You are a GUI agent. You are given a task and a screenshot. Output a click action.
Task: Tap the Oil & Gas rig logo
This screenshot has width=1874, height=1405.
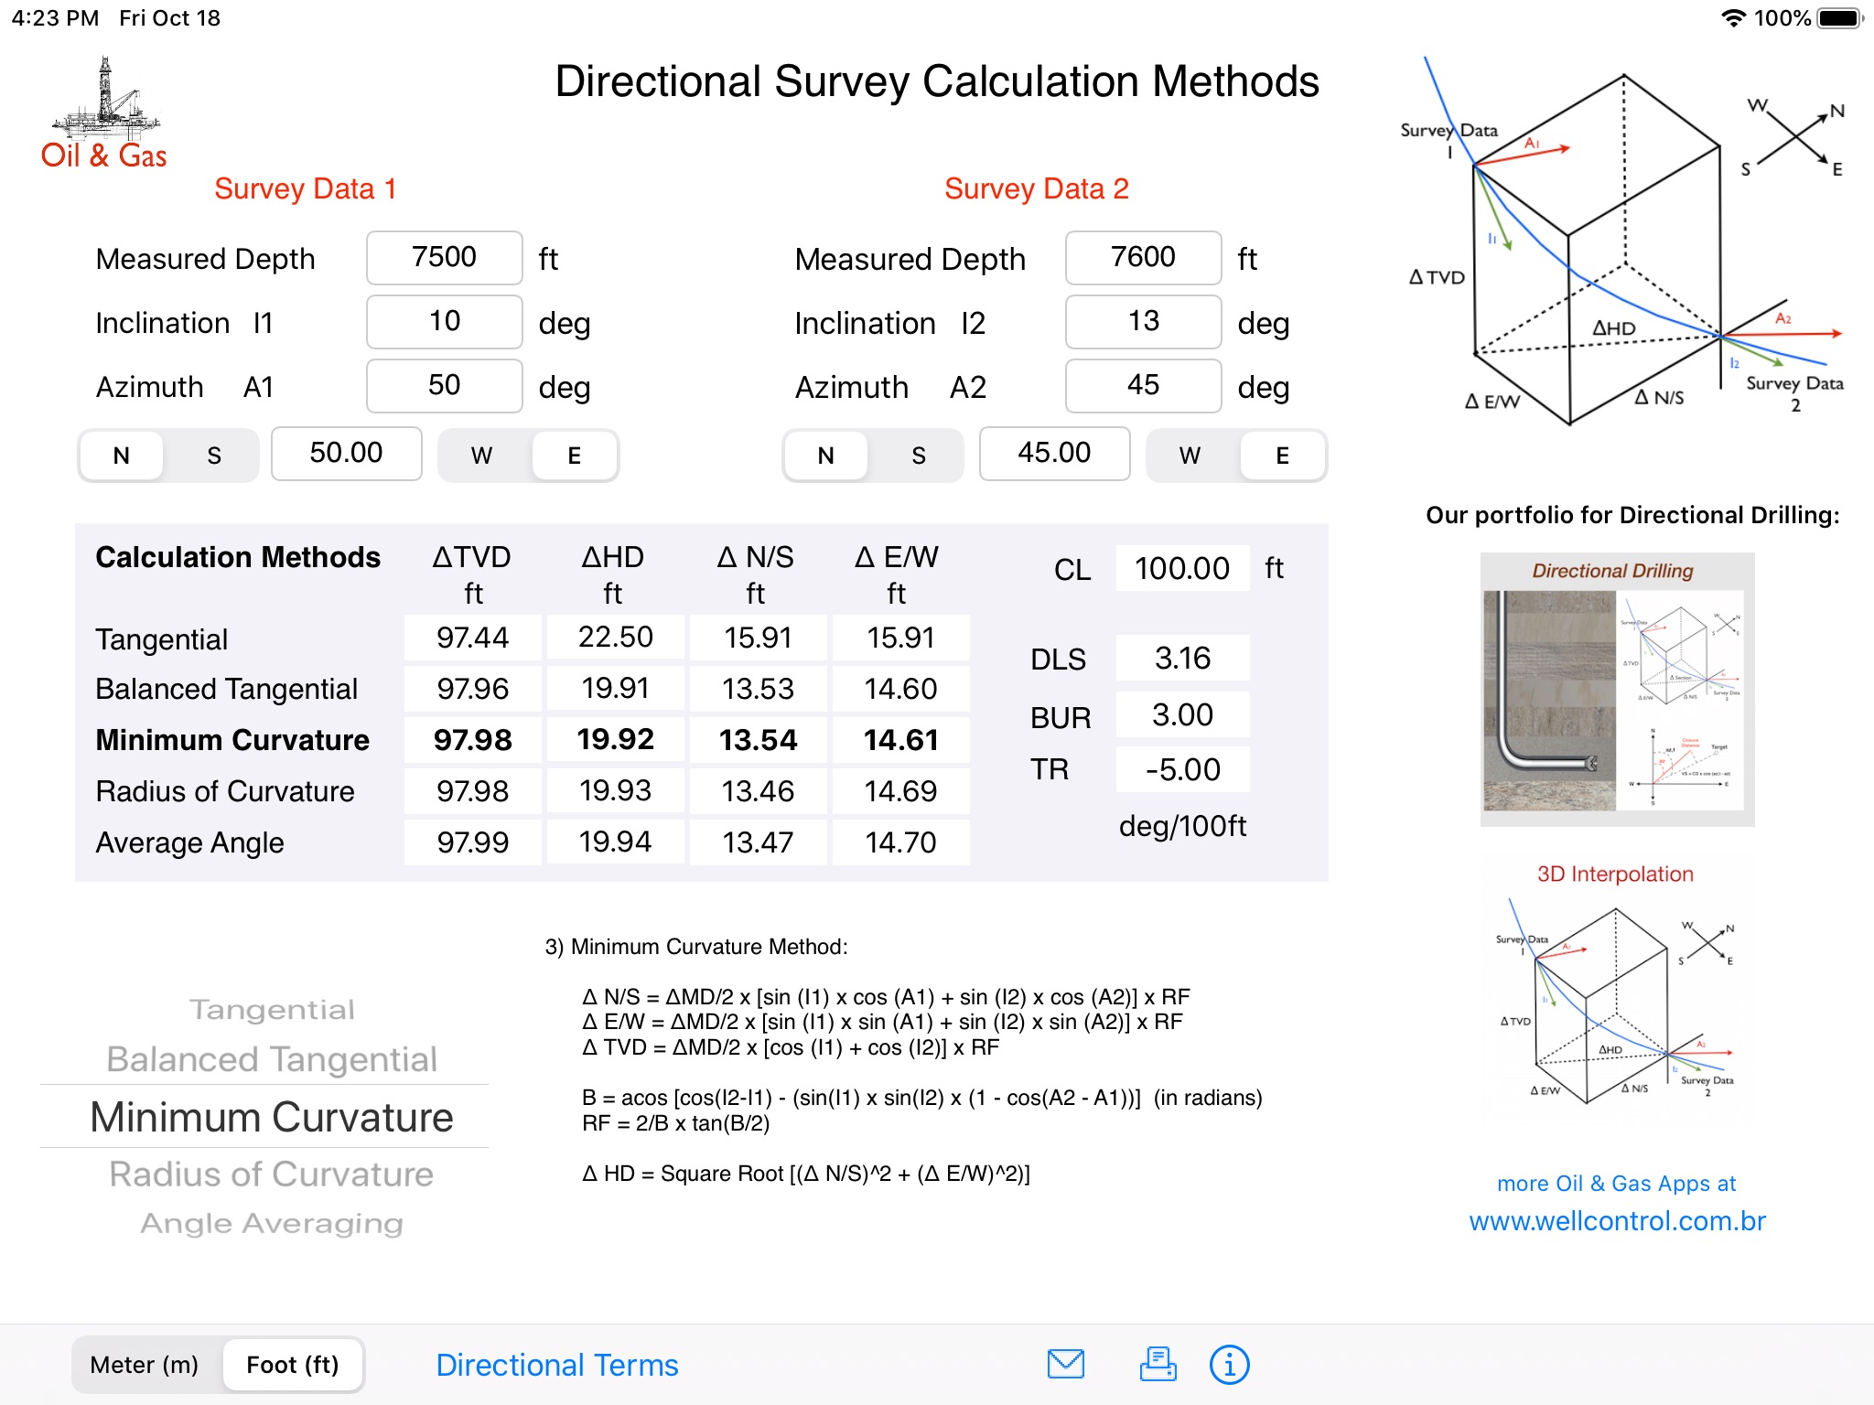(x=103, y=114)
